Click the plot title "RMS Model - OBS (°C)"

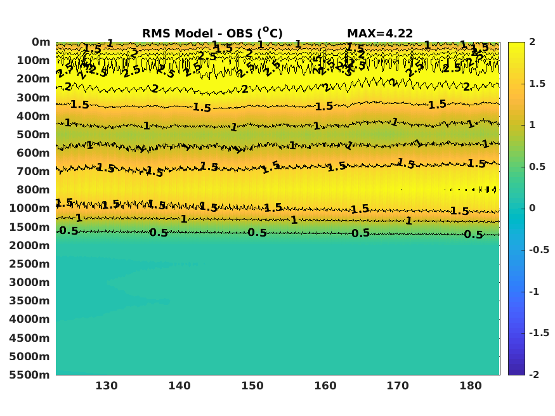coord(212,33)
